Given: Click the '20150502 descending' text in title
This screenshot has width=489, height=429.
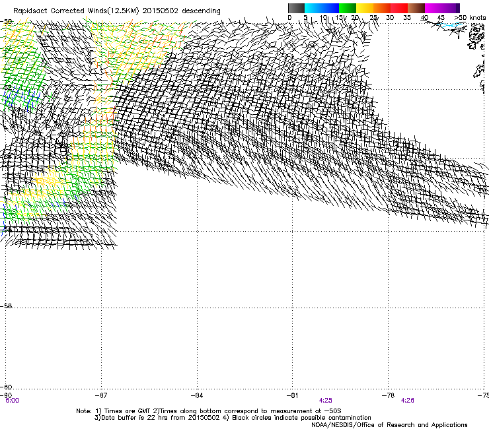Looking at the screenshot, I should [182, 11].
